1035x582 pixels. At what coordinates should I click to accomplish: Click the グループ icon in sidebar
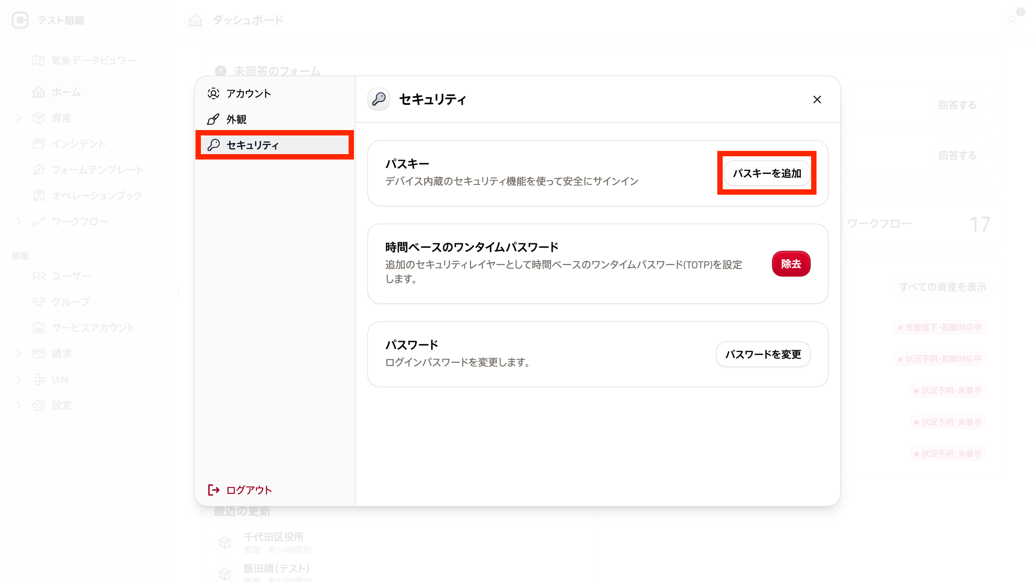[x=38, y=302]
